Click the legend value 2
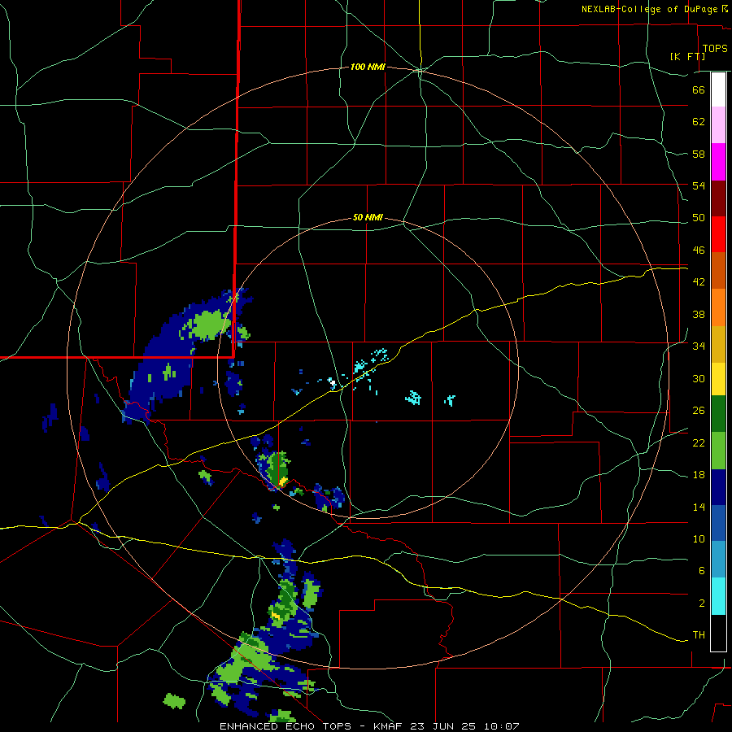The height and width of the screenshot is (732, 732). [x=702, y=603]
